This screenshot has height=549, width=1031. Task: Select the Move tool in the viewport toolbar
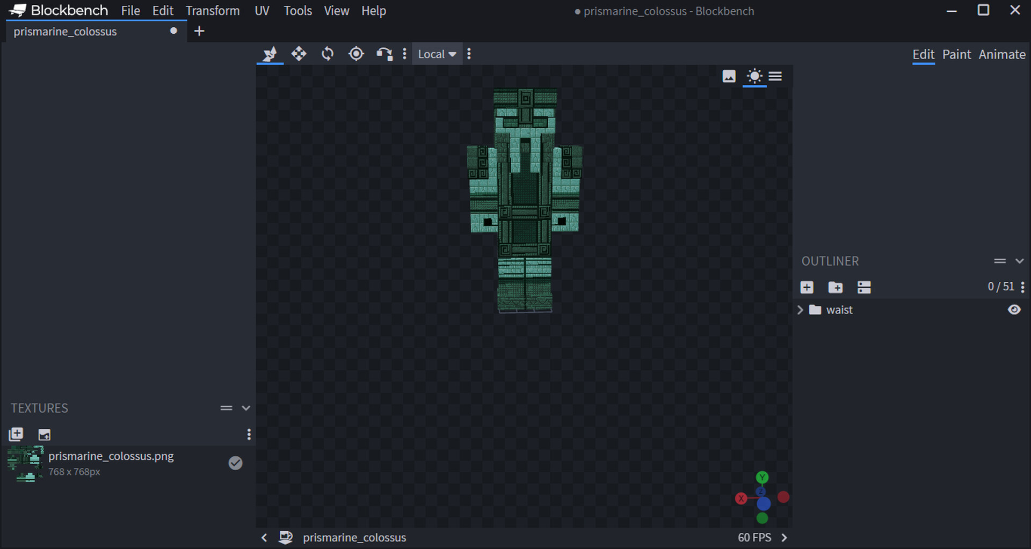coord(299,54)
